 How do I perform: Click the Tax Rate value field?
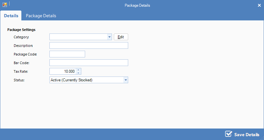(x=63, y=71)
